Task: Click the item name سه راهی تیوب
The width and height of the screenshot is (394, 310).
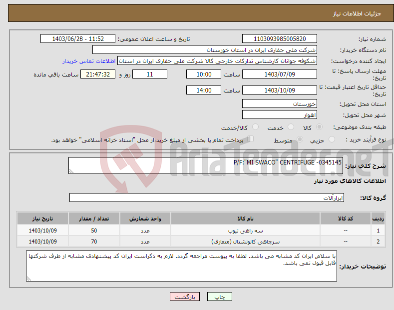Action: [245, 230]
